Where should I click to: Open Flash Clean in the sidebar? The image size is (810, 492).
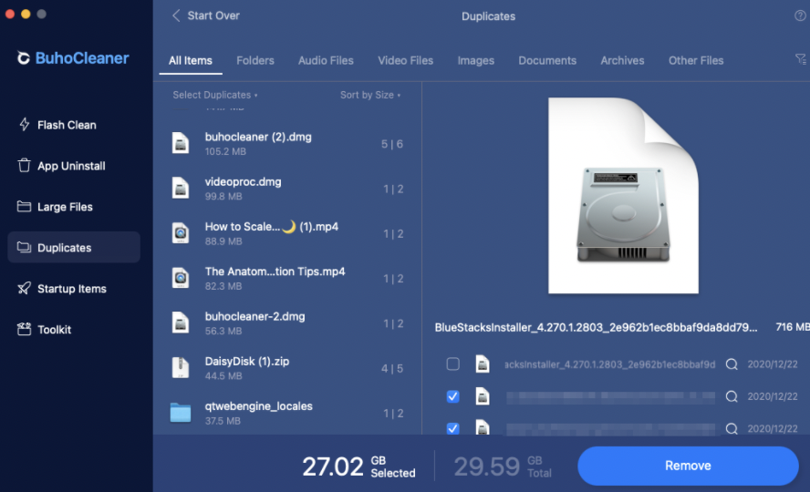click(73, 124)
